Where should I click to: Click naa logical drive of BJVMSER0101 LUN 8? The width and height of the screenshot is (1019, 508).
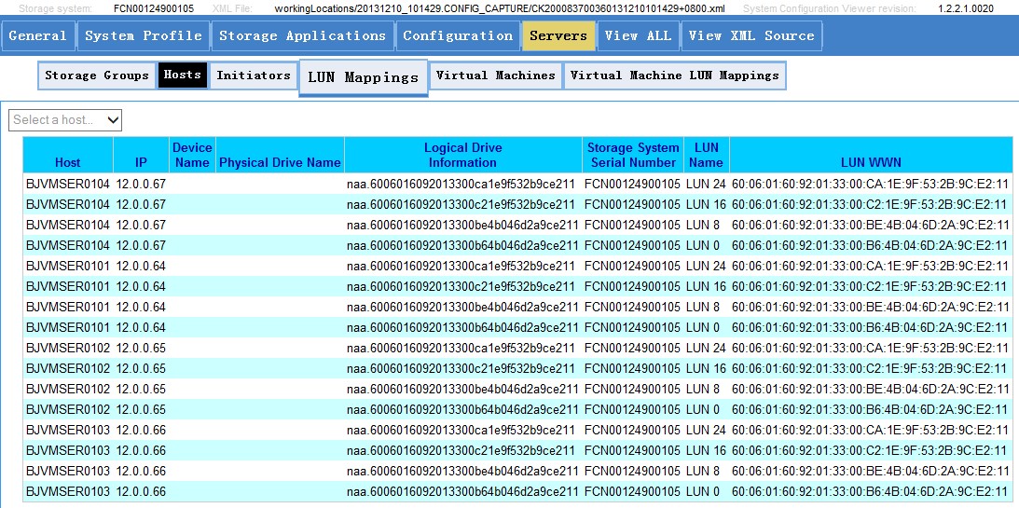(x=462, y=308)
